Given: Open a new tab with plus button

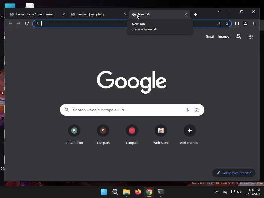Looking at the screenshot, I should (196, 14).
